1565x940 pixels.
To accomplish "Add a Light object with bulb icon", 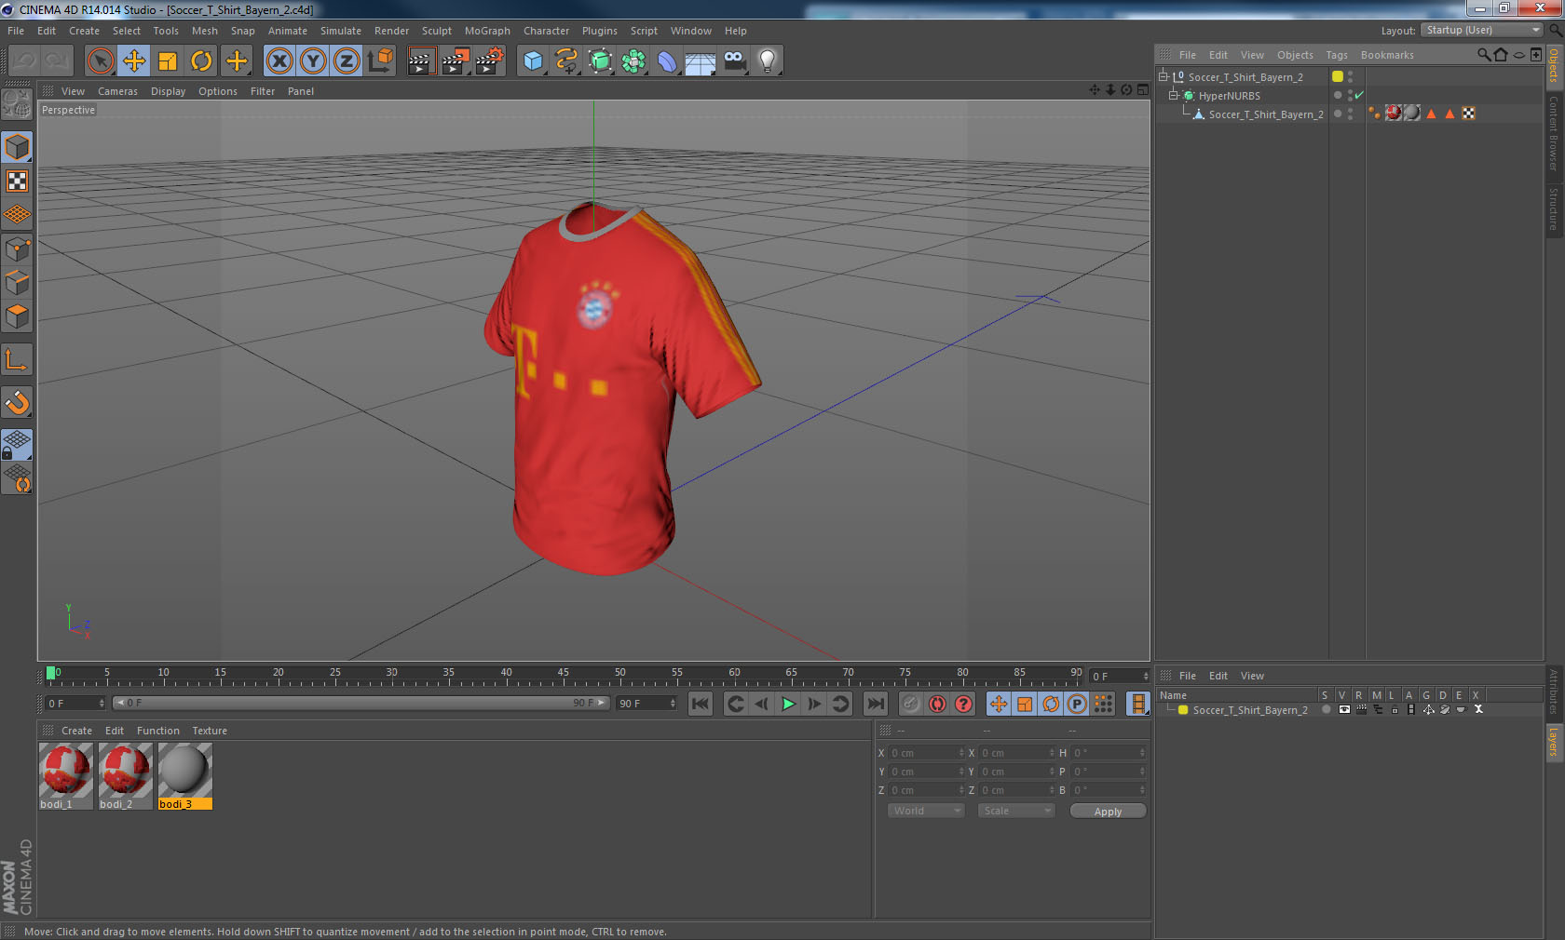I will [x=768, y=61].
